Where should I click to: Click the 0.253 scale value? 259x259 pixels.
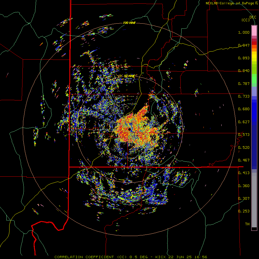pos(244,211)
